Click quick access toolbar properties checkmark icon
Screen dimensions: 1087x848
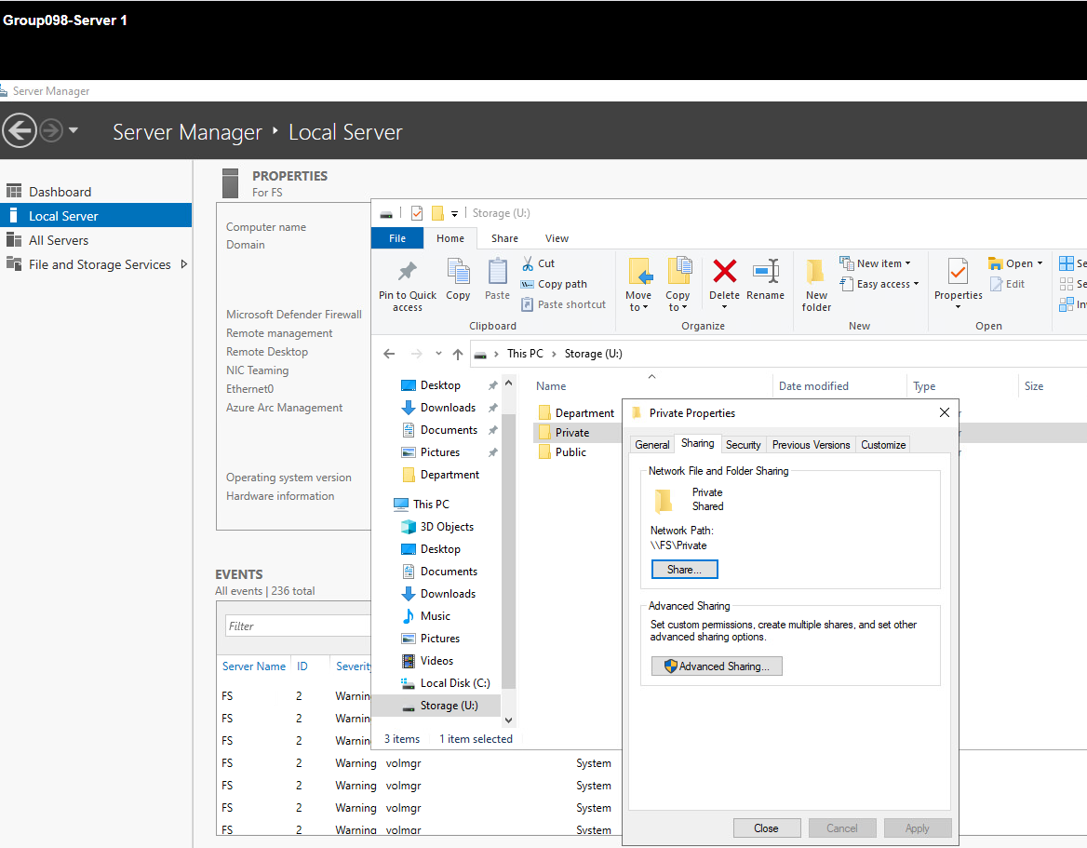[417, 213]
